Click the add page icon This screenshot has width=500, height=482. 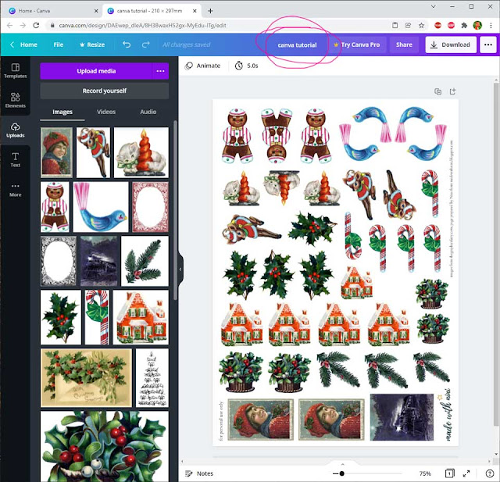point(452,91)
